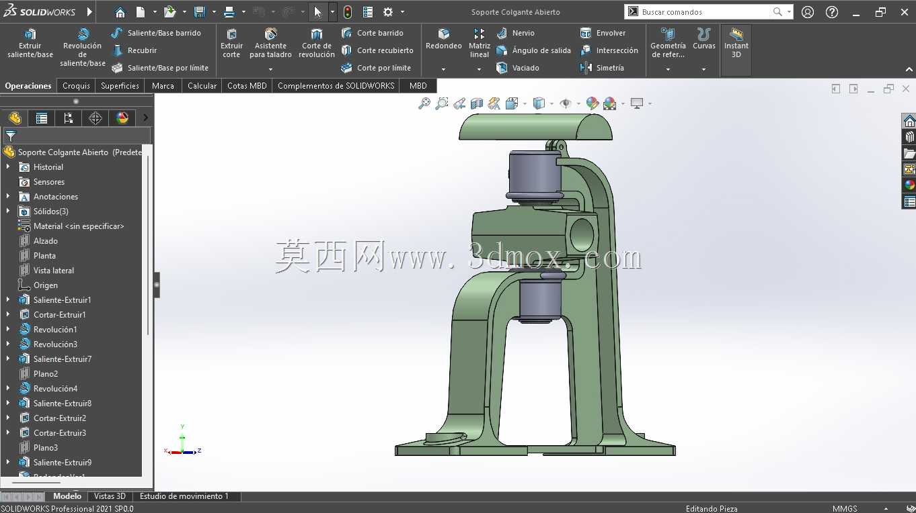Open the FeatureManager design tree tab
The image size is (916, 513).
pyautogui.click(x=15, y=118)
